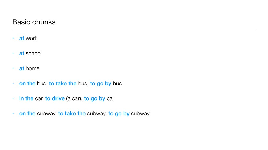Screen dimensions: 268x150
Task: Click the word "home"
Action: [x=32, y=68]
